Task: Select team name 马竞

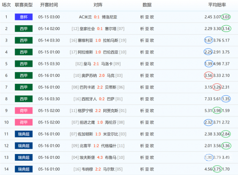Action: pyautogui.click(x=110, y=75)
